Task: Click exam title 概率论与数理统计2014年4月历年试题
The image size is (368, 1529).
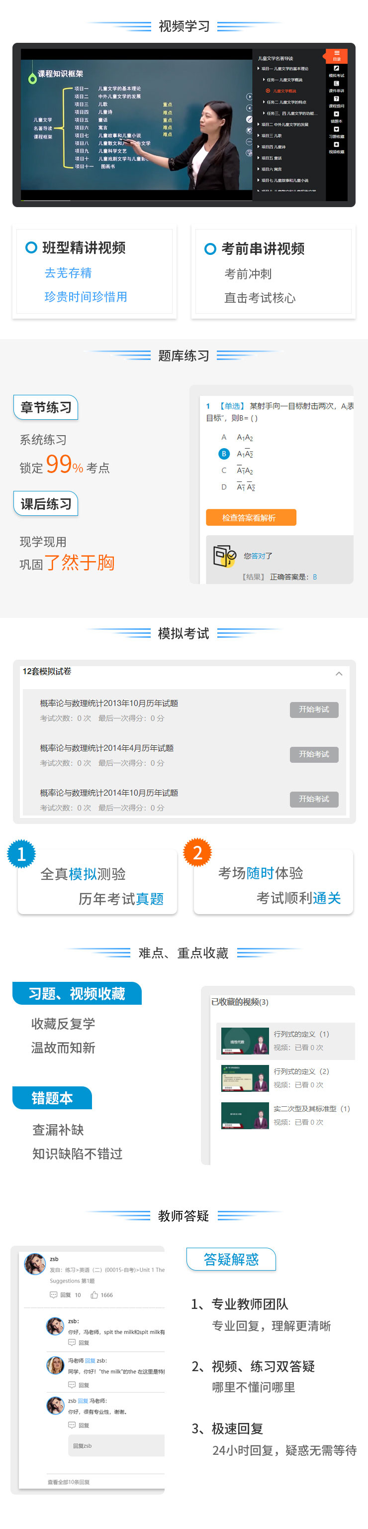Action: [106, 748]
